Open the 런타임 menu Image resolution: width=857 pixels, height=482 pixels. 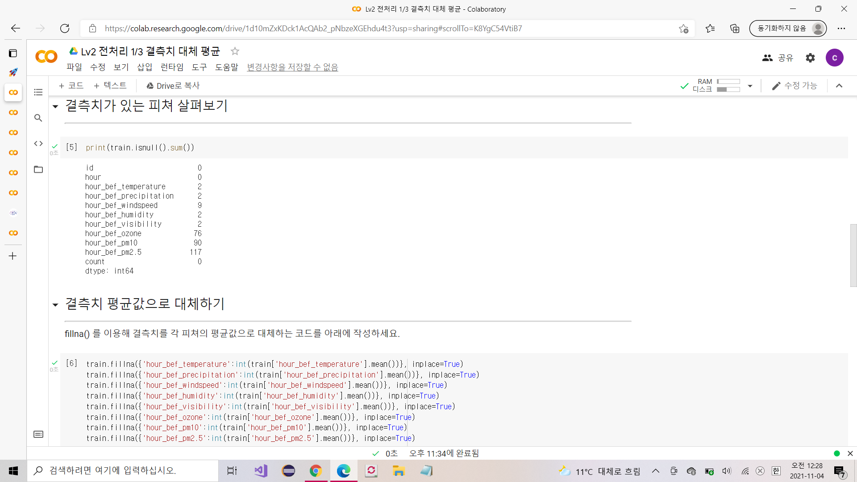pos(172,67)
